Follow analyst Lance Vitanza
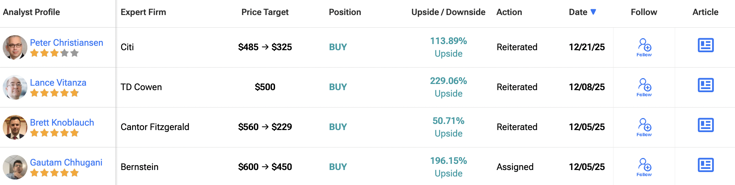This screenshot has width=735, height=185. [644, 87]
